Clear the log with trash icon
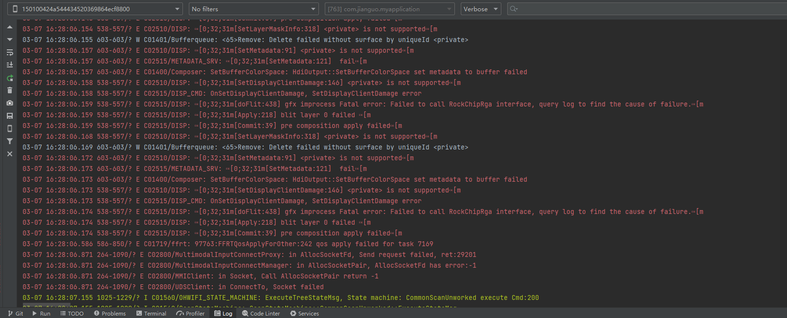The image size is (787, 318). (x=9, y=90)
